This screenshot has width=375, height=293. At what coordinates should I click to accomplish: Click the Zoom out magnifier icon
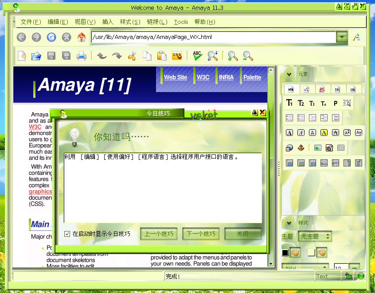[248, 56]
